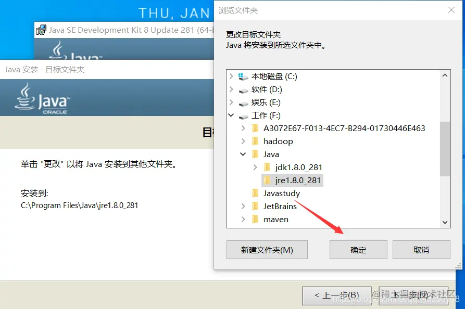Click the 取消 button

(x=421, y=250)
